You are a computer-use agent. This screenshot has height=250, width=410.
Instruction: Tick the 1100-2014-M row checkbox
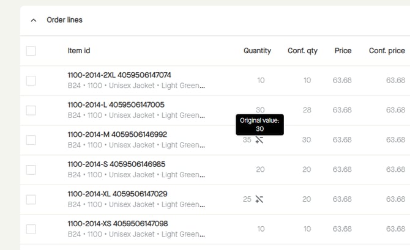click(x=31, y=140)
